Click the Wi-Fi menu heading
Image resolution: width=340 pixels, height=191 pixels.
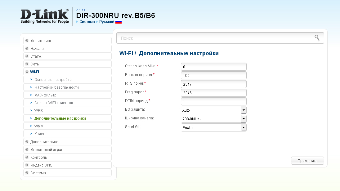(x=67, y=72)
